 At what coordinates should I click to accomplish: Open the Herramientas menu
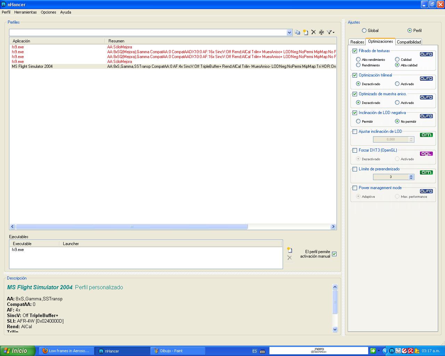coord(25,12)
